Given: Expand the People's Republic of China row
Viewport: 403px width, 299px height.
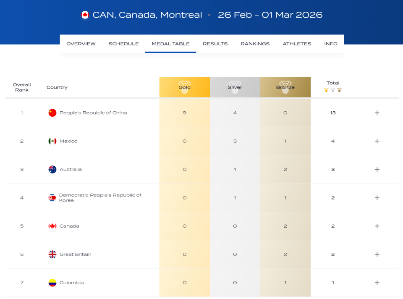Looking at the screenshot, I should 377,113.
